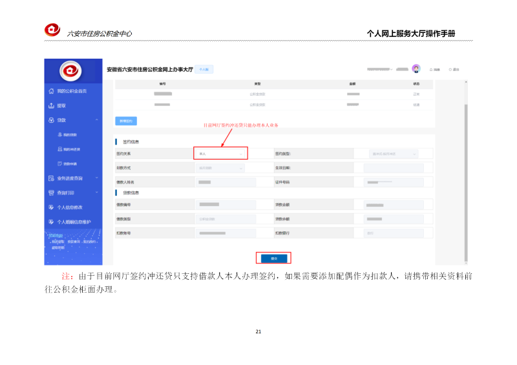Open the account name dropdown in the header
The width and height of the screenshot is (517, 365).
(x=380, y=70)
